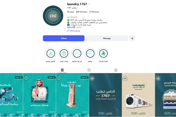Expand the bio with the more link
The image size is (176, 117).
coord(79,27)
